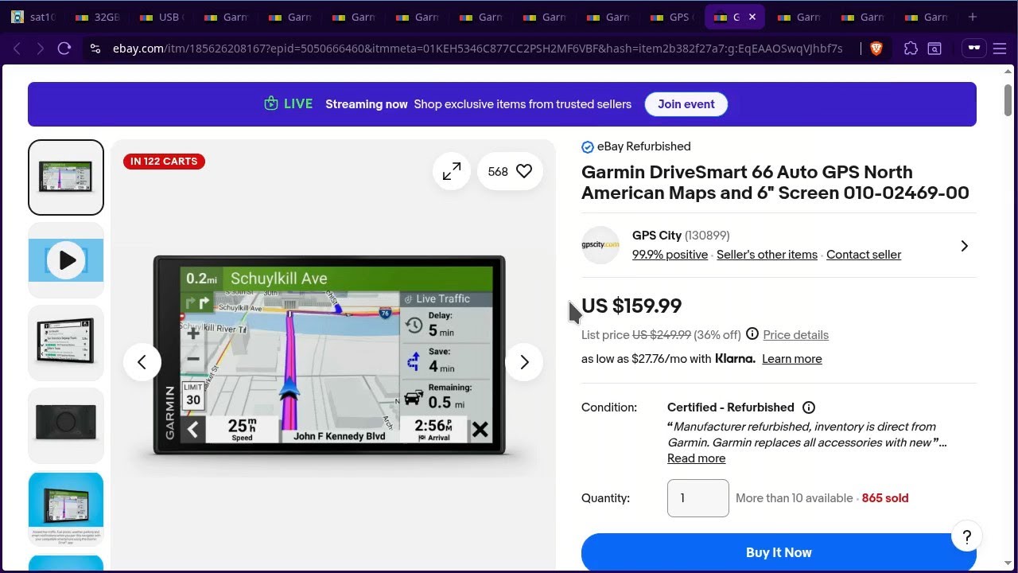Click the Certified - Refurbished info icon
This screenshot has width=1018, height=573.
[x=809, y=407]
